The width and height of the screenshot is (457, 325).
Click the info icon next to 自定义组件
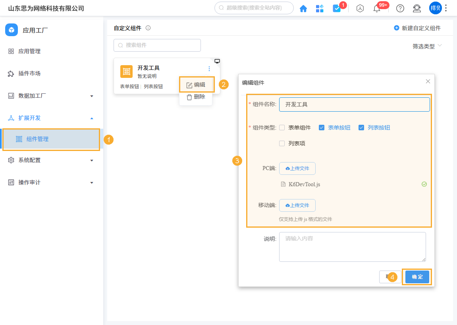[x=149, y=28]
